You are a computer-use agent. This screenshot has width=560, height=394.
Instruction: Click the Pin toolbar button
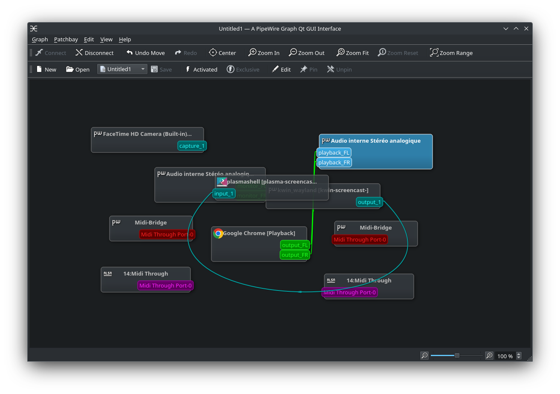click(309, 69)
